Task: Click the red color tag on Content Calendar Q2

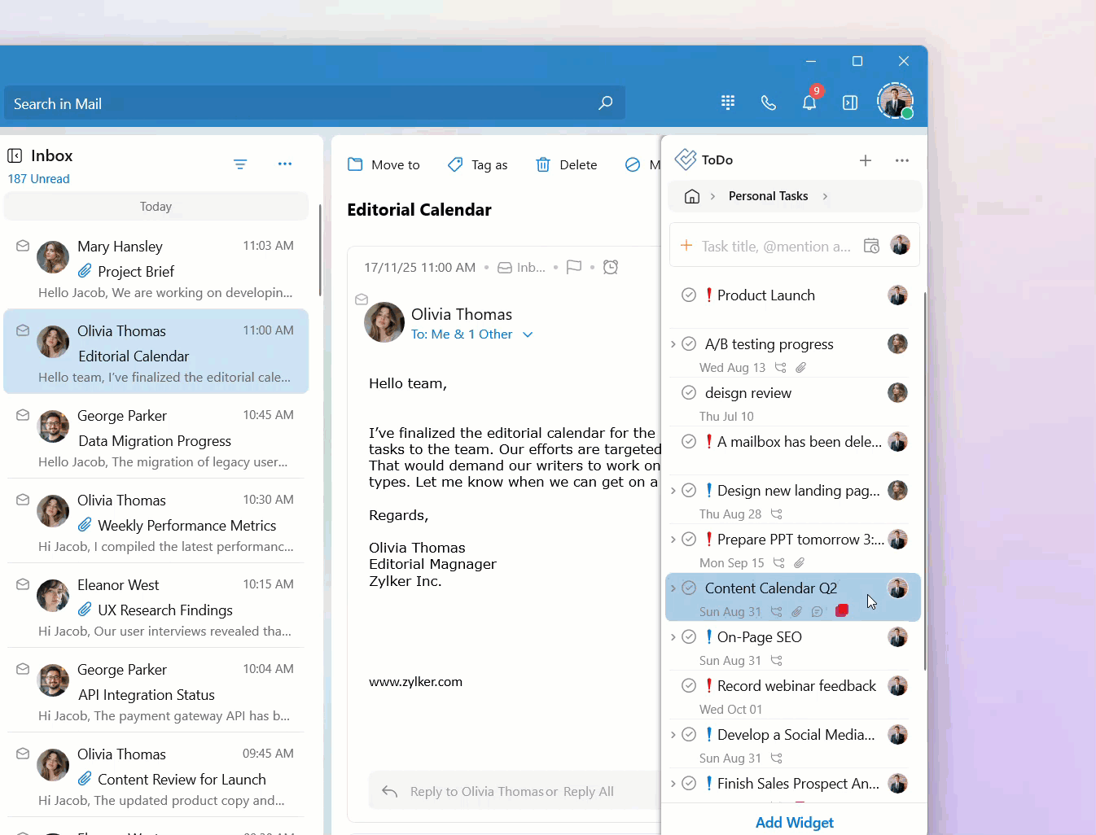Action: coord(842,610)
